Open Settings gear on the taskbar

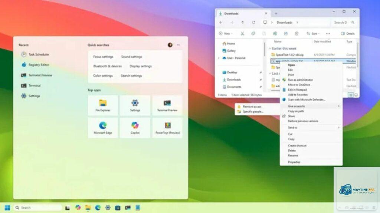pos(108,207)
